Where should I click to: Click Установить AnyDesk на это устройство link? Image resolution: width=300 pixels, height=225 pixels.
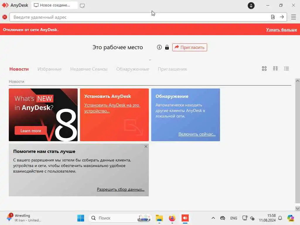coord(112,108)
